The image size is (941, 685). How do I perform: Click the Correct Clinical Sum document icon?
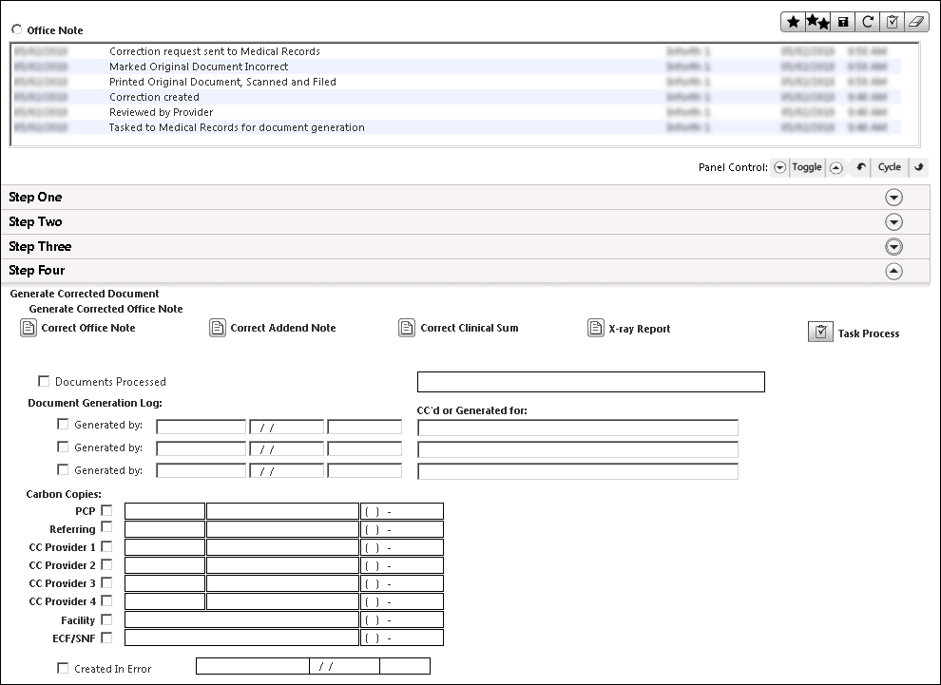tap(407, 328)
